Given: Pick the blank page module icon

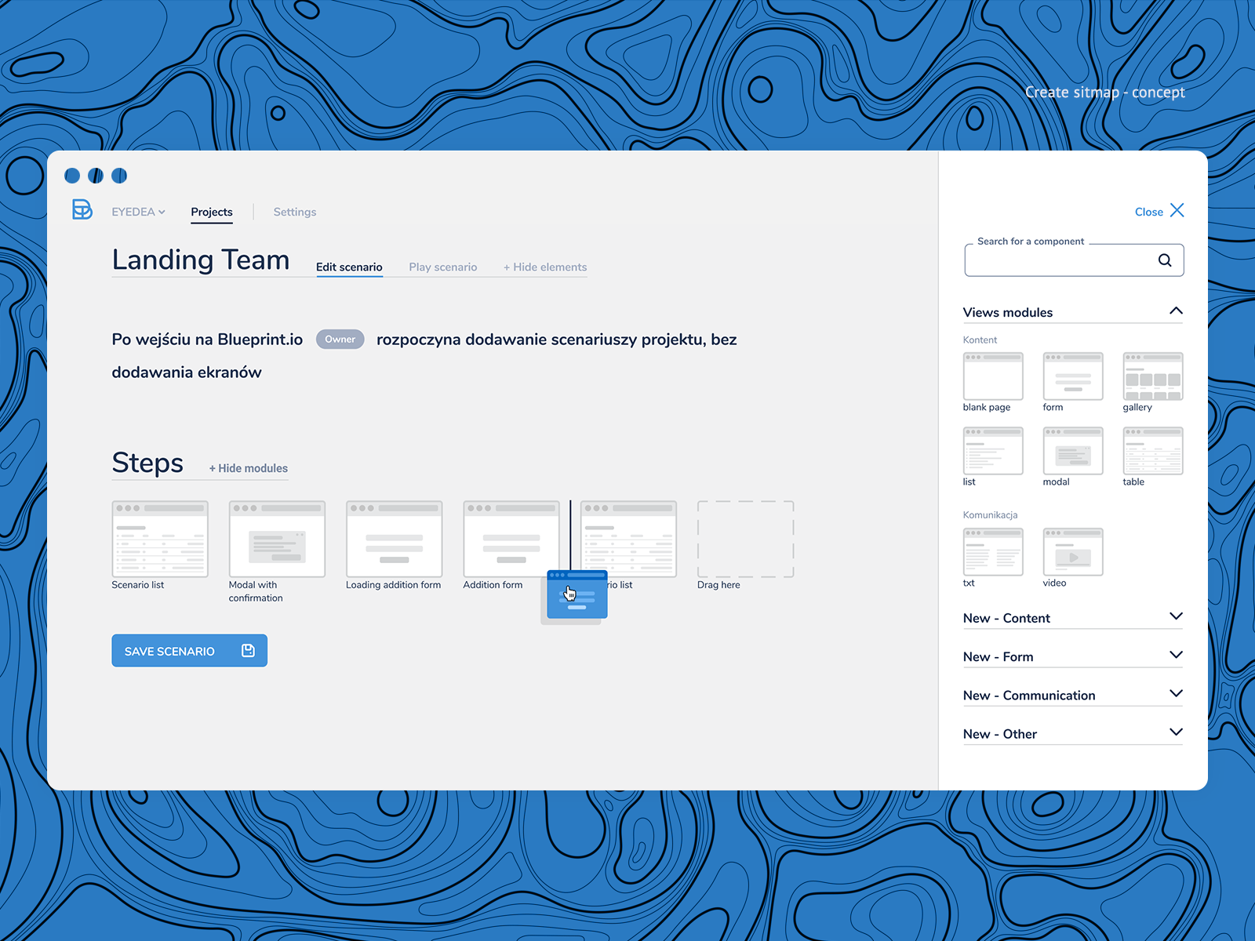Looking at the screenshot, I should (x=993, y=376).
